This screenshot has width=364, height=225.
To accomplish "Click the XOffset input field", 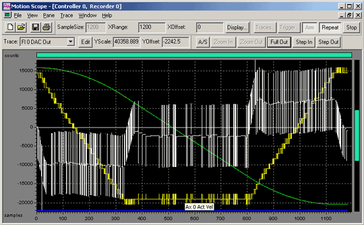I will pos(210,28).
